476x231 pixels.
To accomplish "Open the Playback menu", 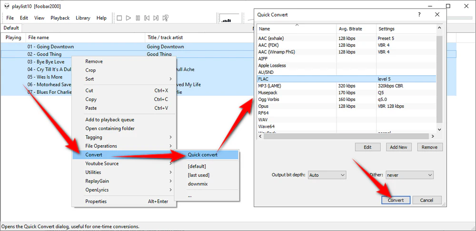I will click(x=60, y=18).
